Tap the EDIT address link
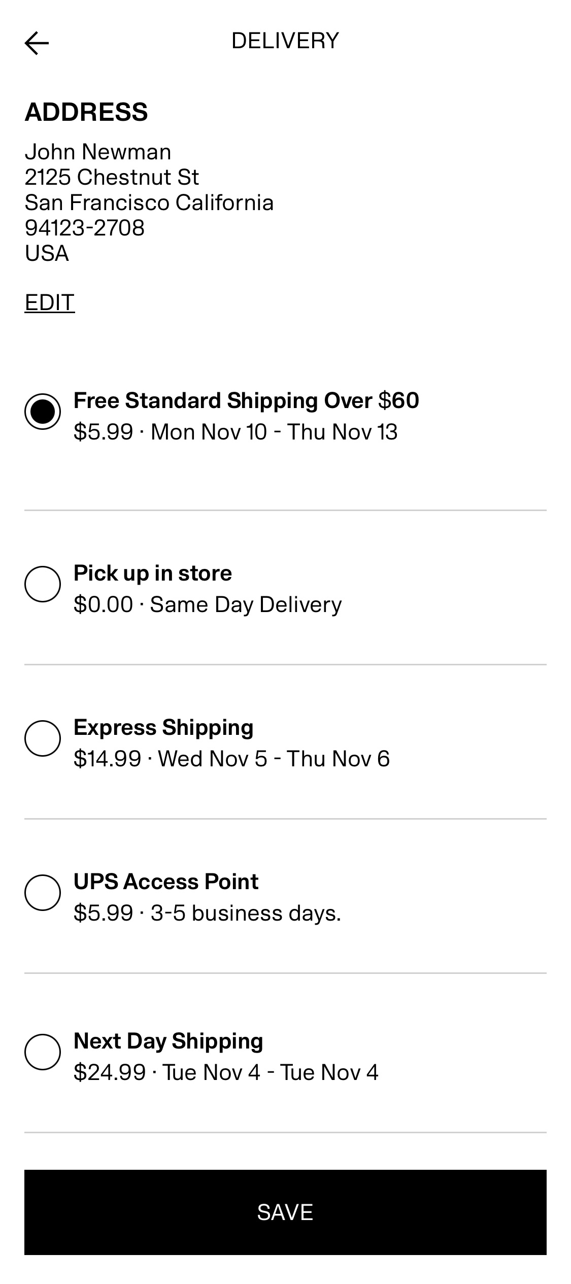571x1284 pixels. (50, 302)
